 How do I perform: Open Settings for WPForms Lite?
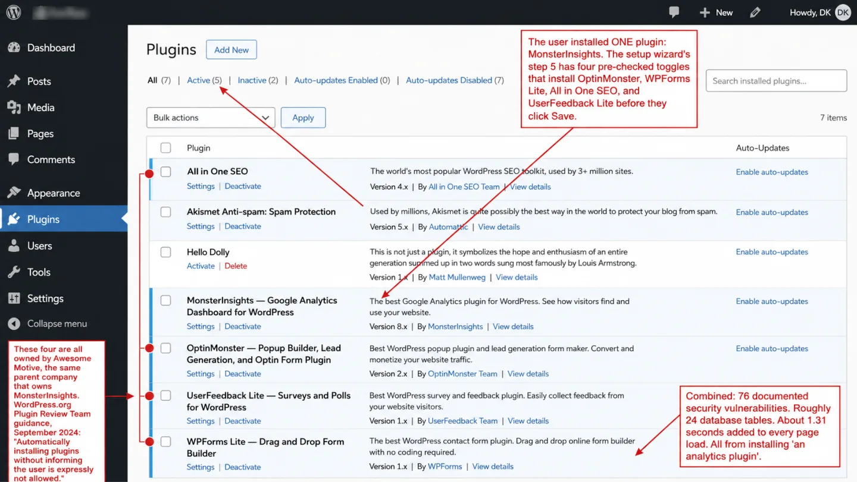201,467
